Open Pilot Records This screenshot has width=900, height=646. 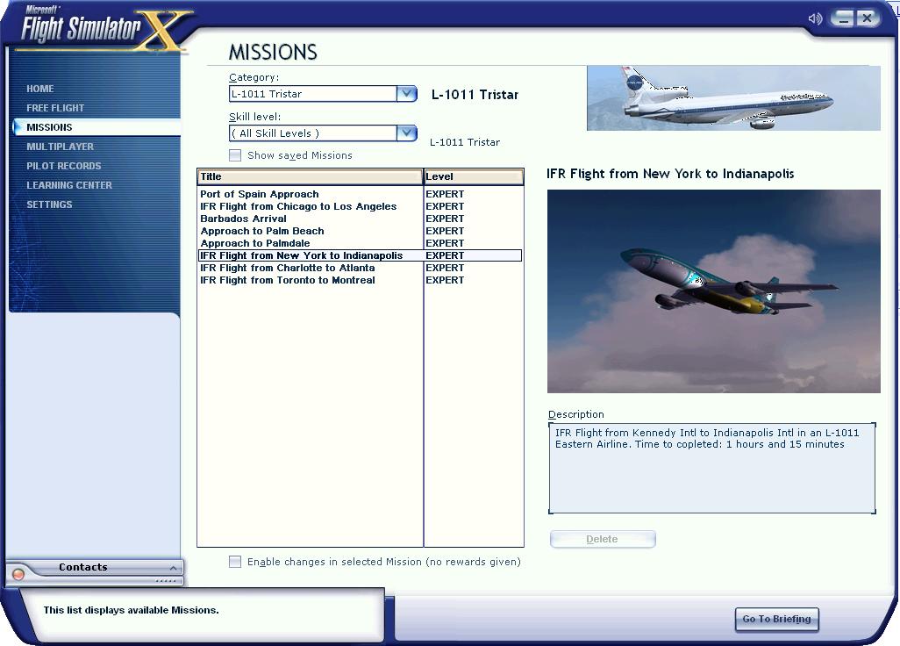tap(64, 166)
